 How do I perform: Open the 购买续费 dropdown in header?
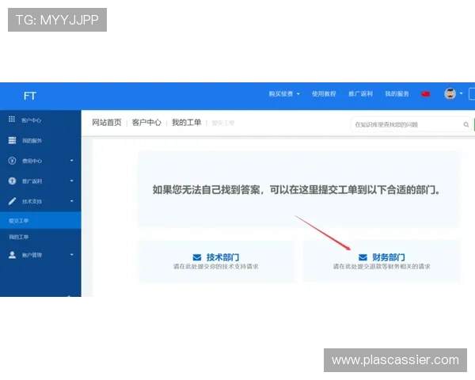[284, 94]
